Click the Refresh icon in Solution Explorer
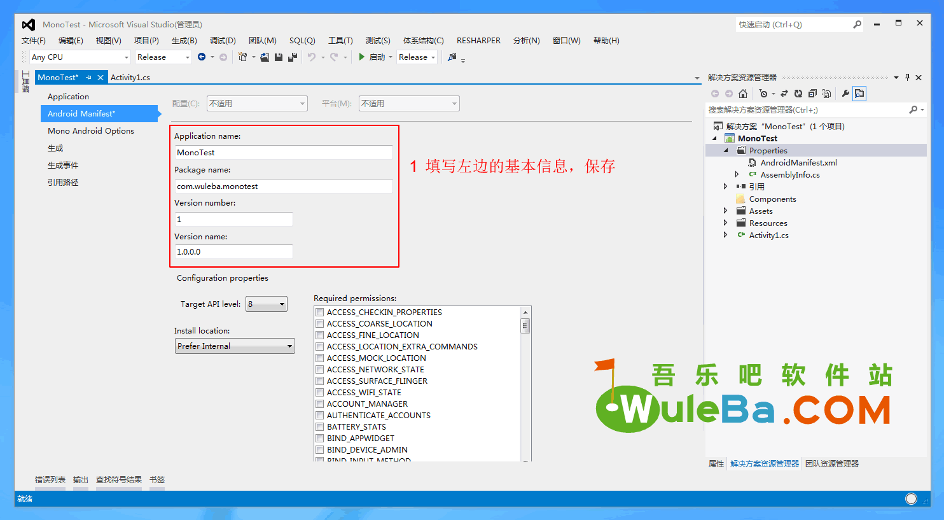944x520 pixels. pos(798,94)
